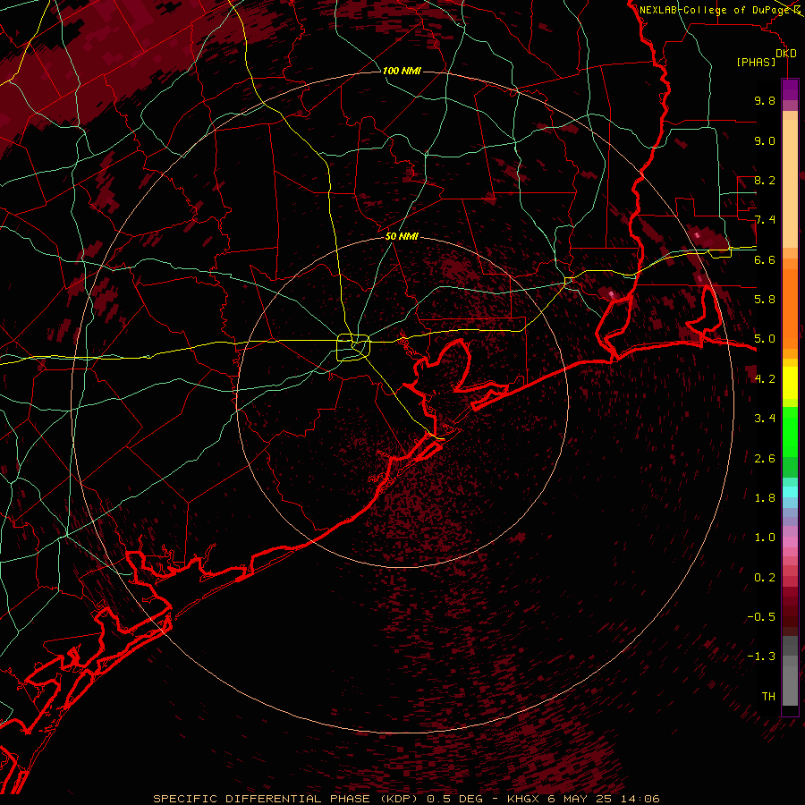Click the 1.0 value on the color scale
Viewport: 805px width, 805px height.
click(765, 538)
